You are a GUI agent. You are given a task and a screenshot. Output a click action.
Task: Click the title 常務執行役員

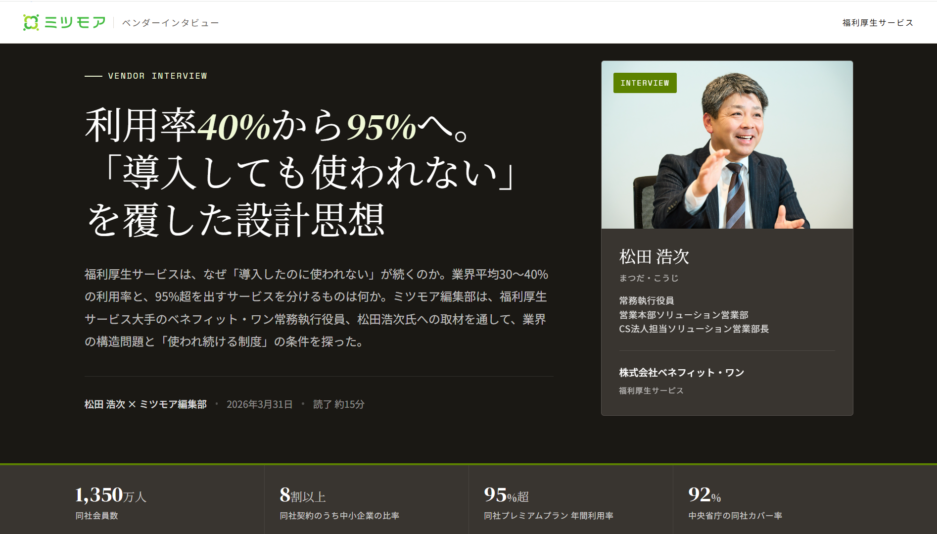click(x=647, y=300)
